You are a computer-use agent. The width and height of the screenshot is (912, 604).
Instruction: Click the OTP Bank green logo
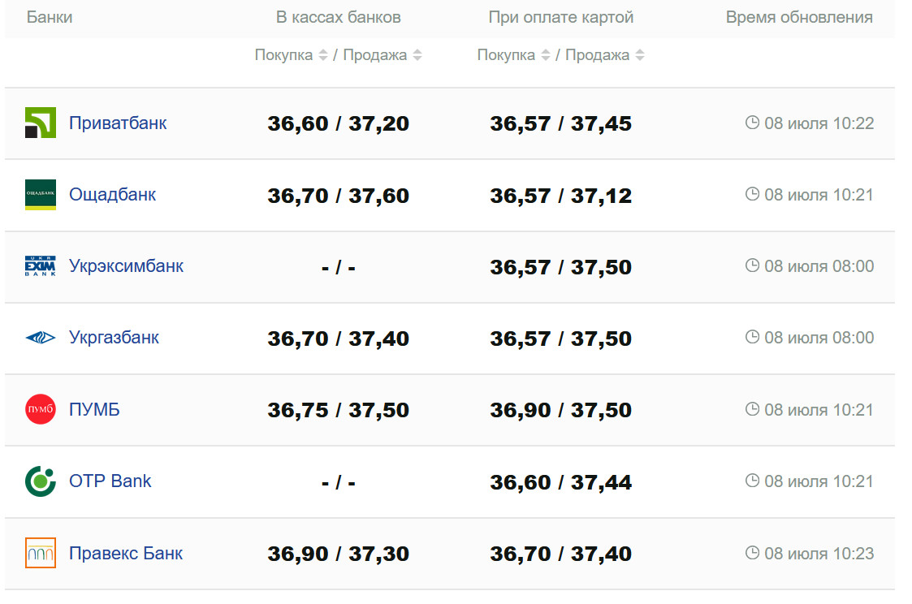tap(40, 481)
